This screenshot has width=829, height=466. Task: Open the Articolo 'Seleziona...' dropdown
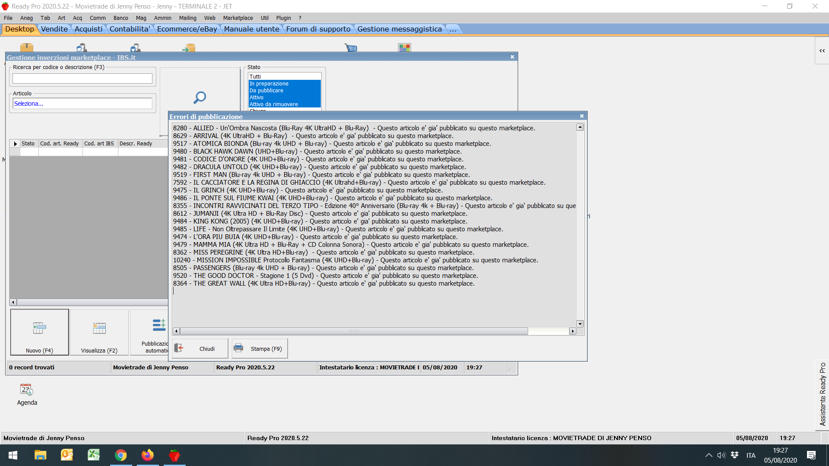click(82, 104)
